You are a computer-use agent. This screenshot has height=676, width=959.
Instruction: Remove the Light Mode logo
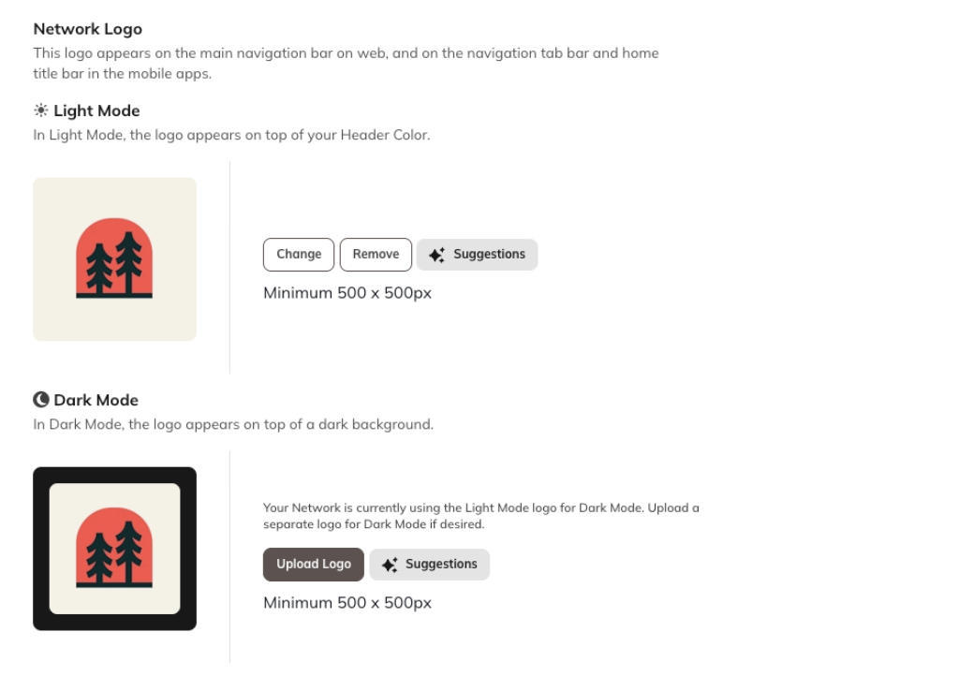click(376, 255)
